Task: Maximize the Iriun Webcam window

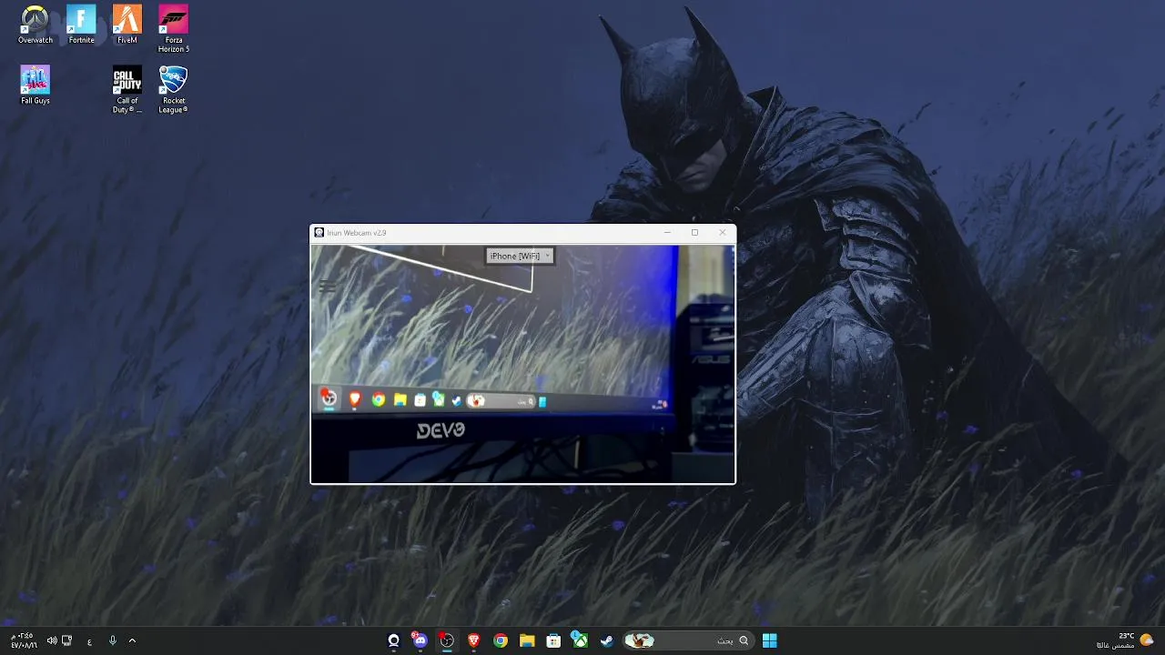Action: pos(694,232)
